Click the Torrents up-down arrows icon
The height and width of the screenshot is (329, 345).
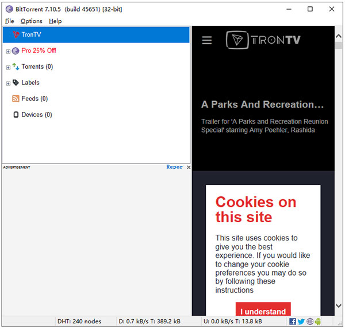[x=16, y=67]
